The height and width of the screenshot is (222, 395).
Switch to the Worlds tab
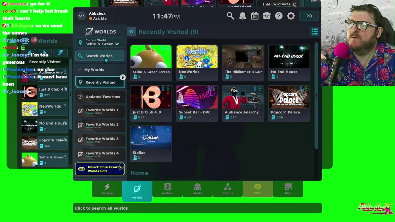[137, 191]
